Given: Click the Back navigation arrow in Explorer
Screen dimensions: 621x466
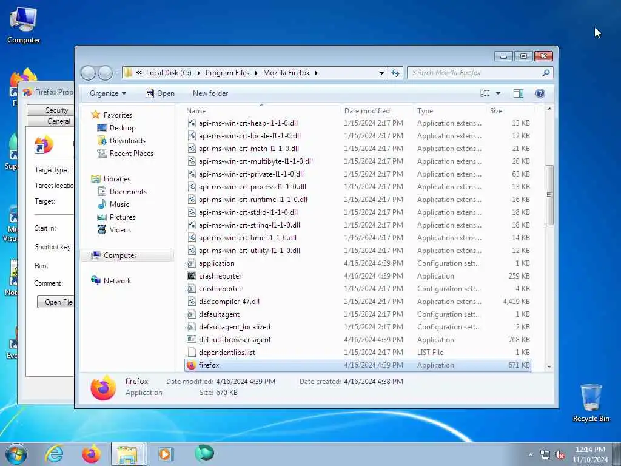Looking at the screenshot, I should pyautogui.click(x=89, y=73).
